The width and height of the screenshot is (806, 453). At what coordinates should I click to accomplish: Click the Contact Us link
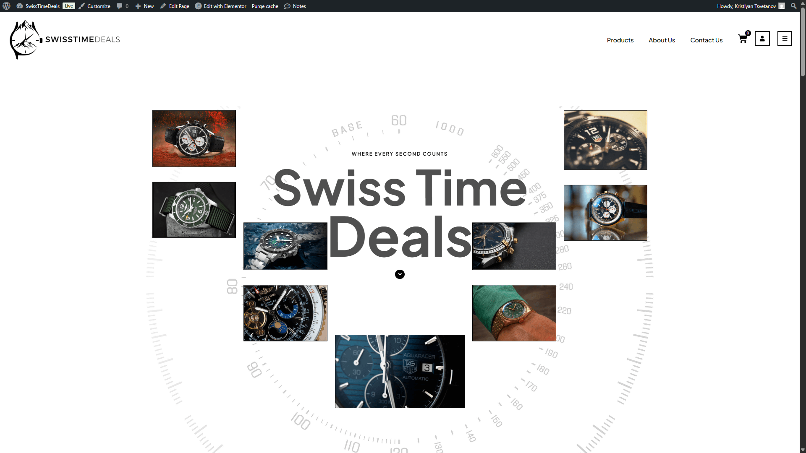pyautogui.click(x=706, y=40)
